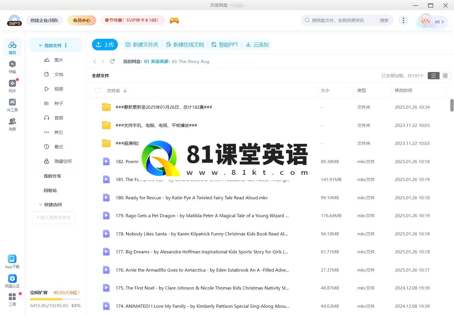Open folder ###支持手机、电脑、电视、平板播放###
Screen dimensions: 454x317
click(x=156, y=125)
